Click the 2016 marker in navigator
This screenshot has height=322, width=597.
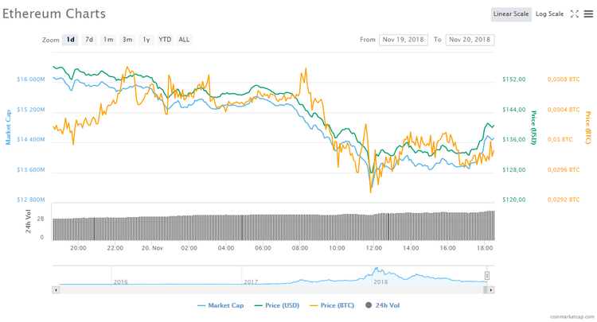121,281
